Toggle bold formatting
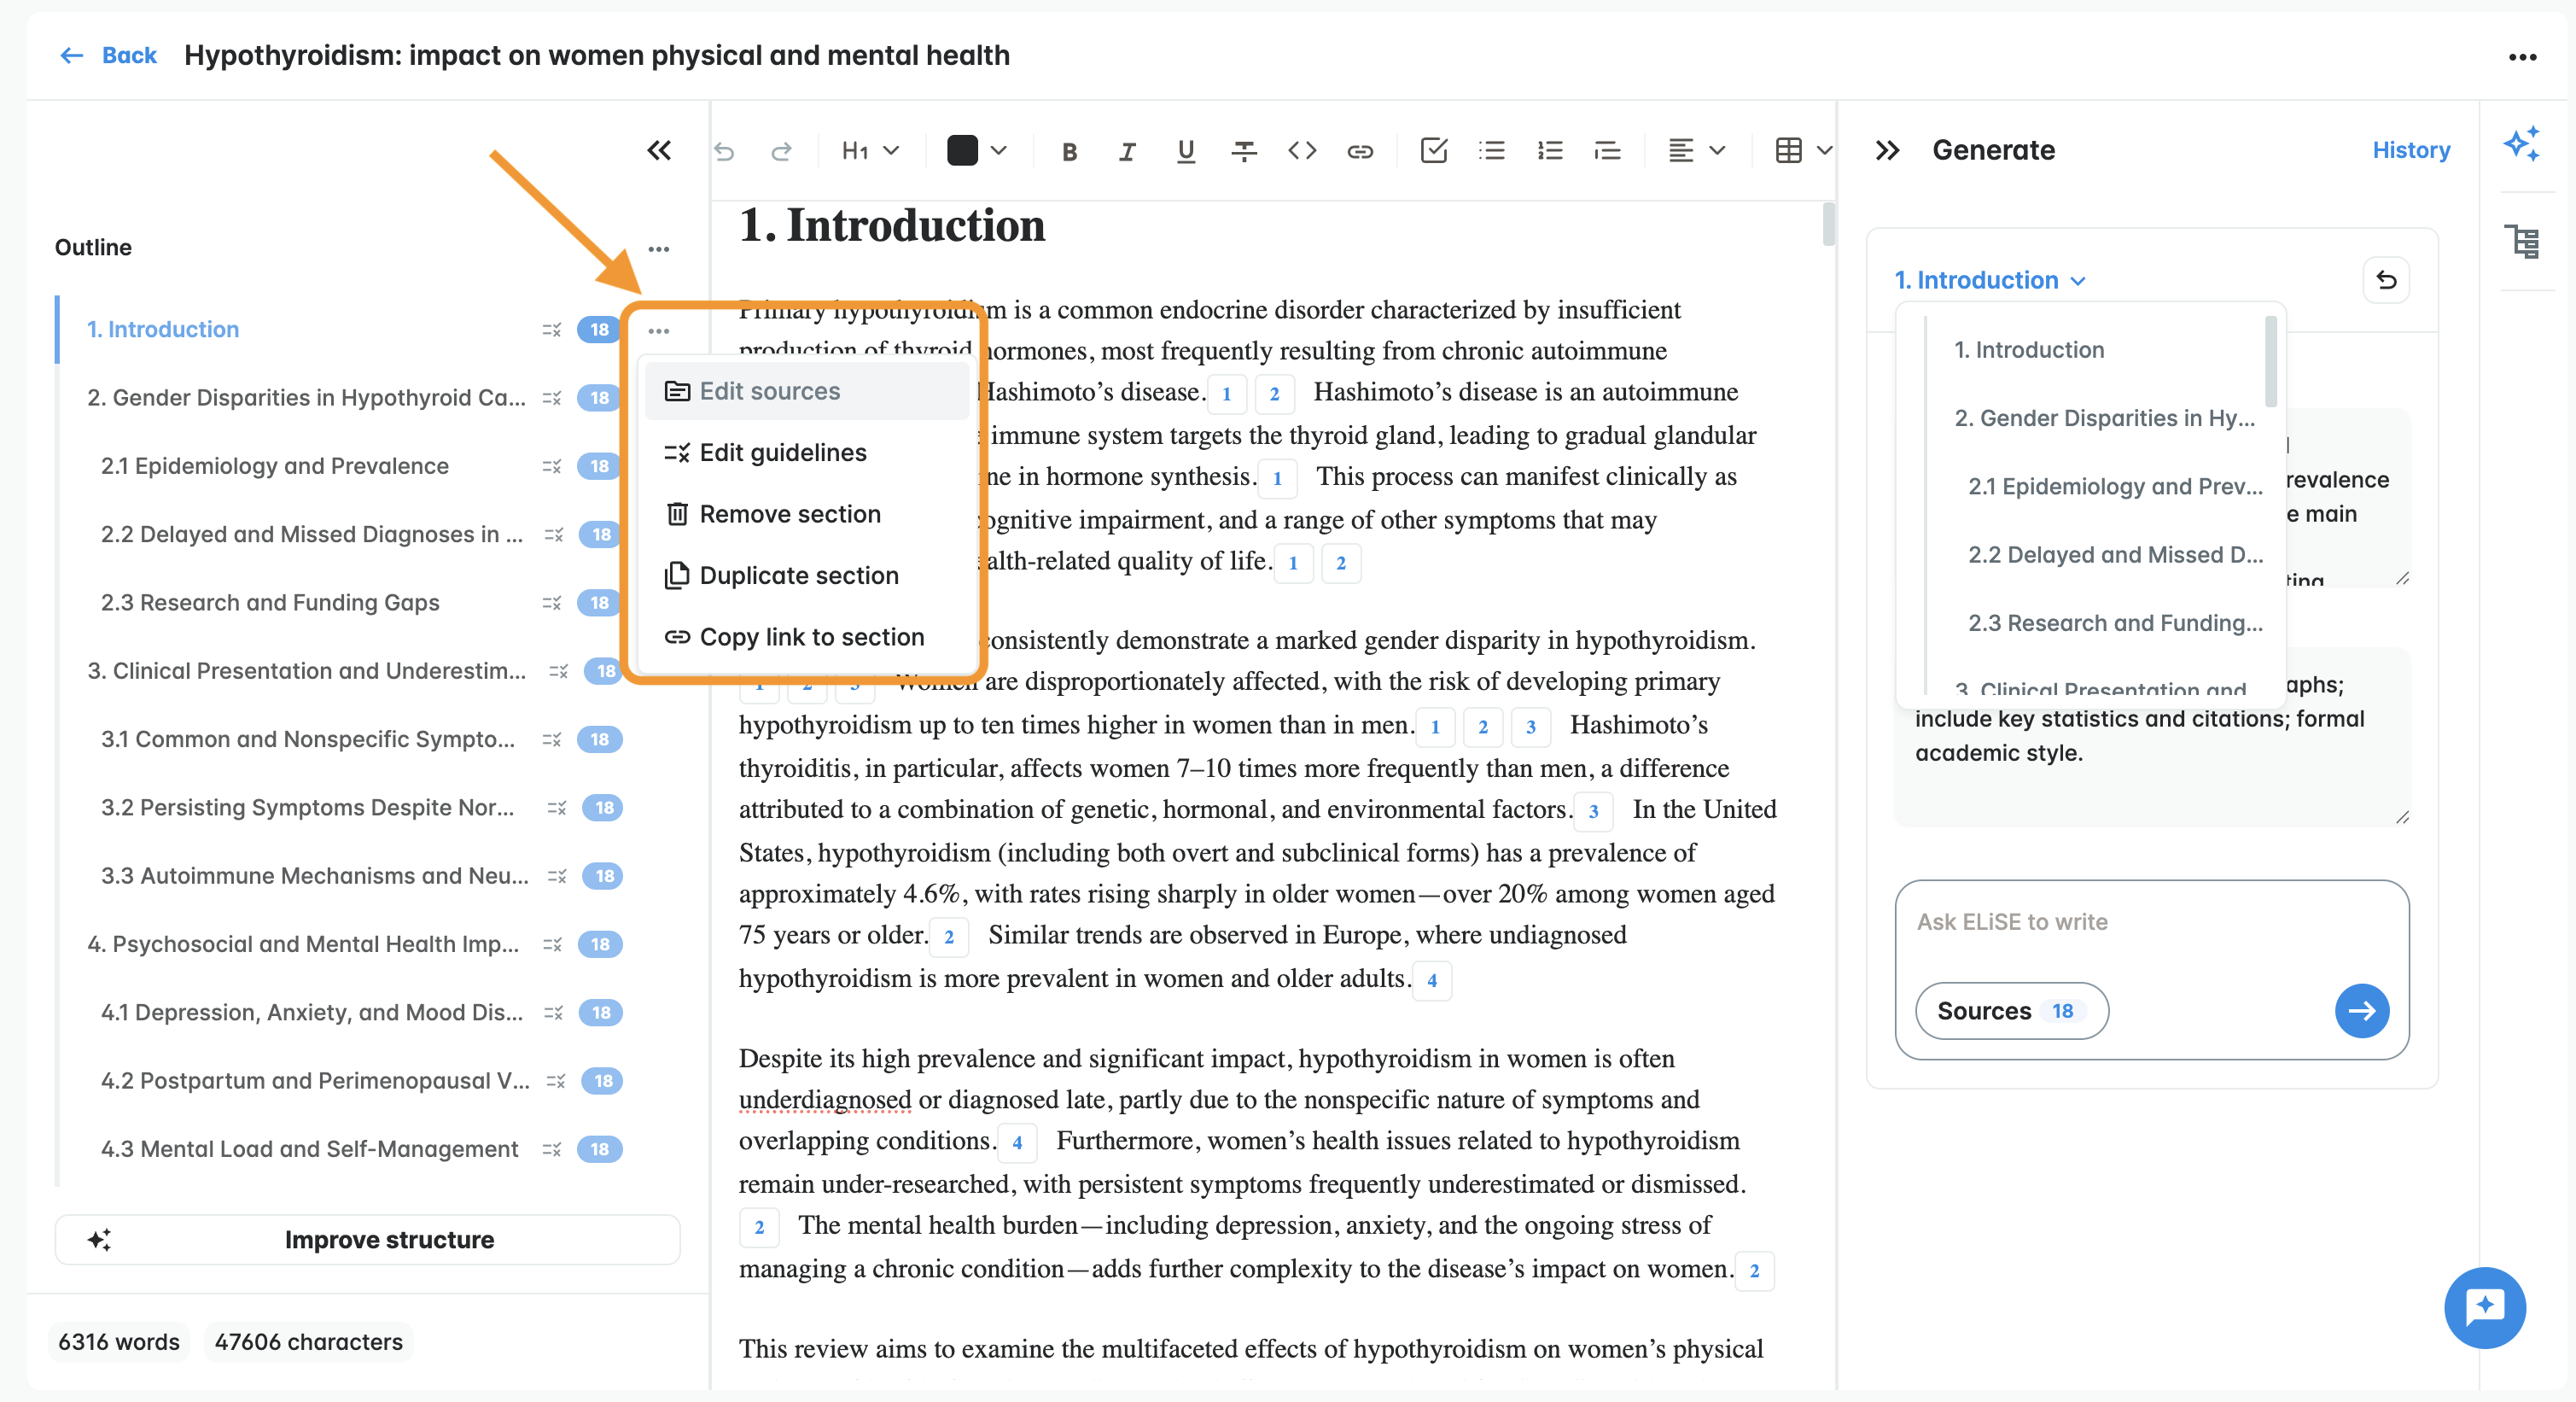The height and width of the screenshot is (1402, 2576). click(x=1069, y=151)
